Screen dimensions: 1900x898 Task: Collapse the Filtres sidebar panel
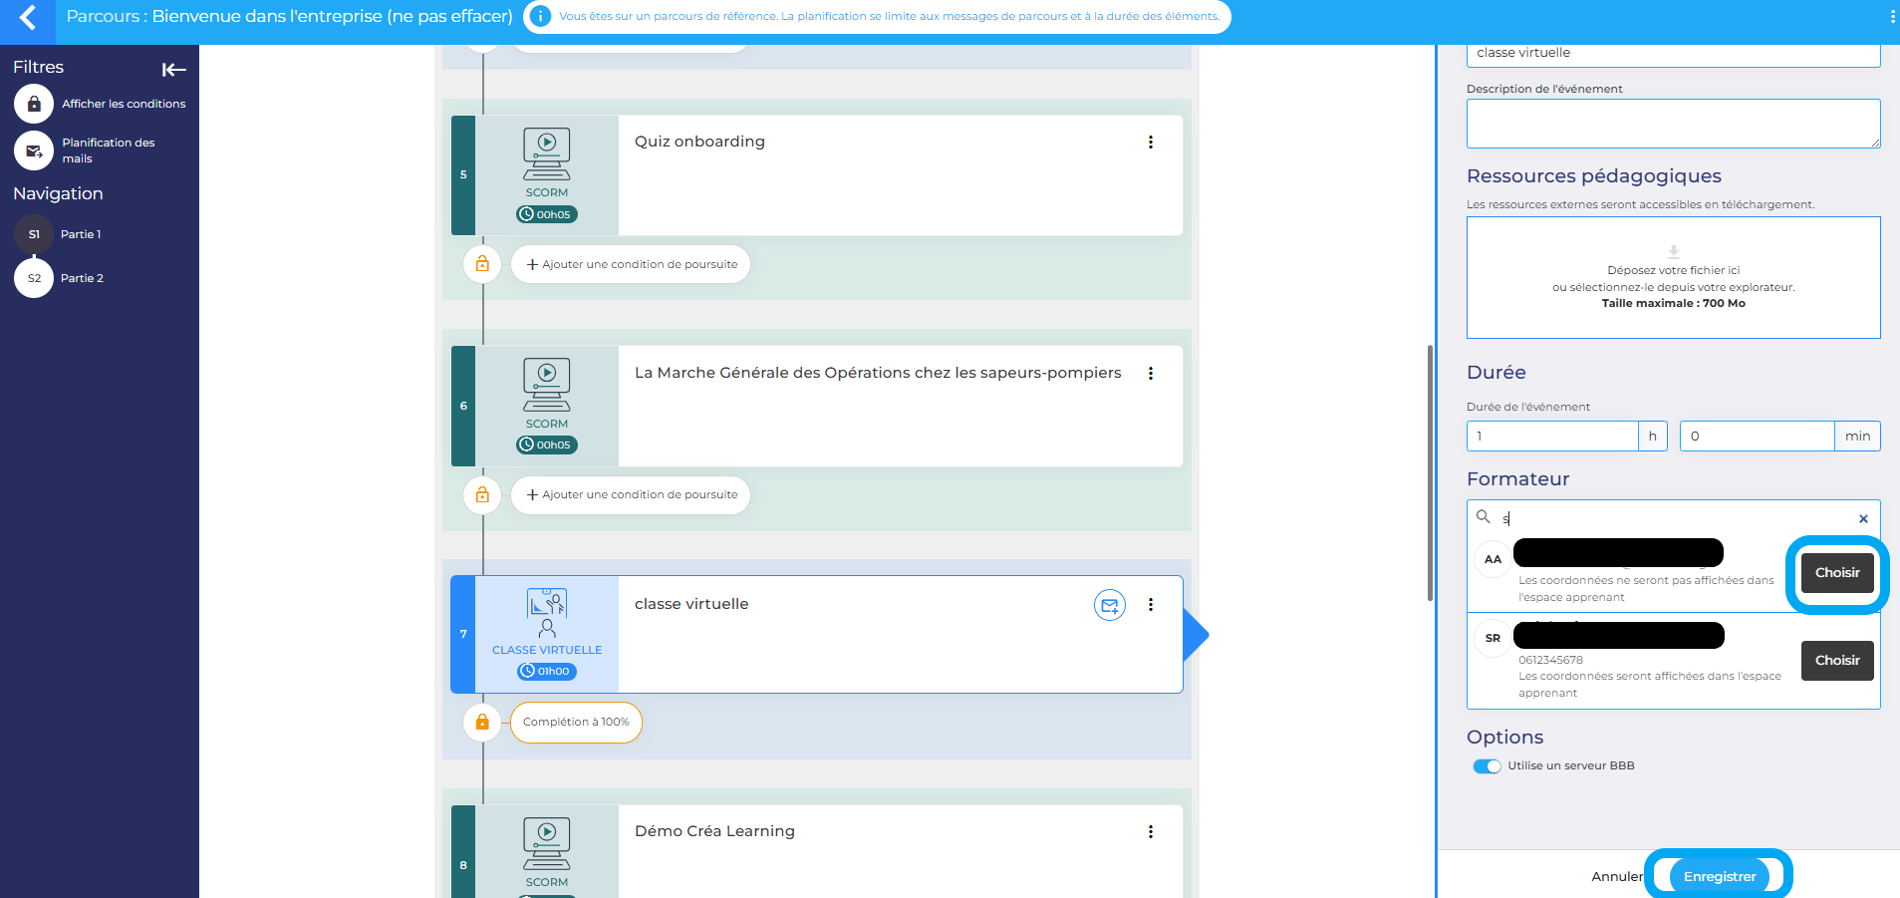point(173,69)
